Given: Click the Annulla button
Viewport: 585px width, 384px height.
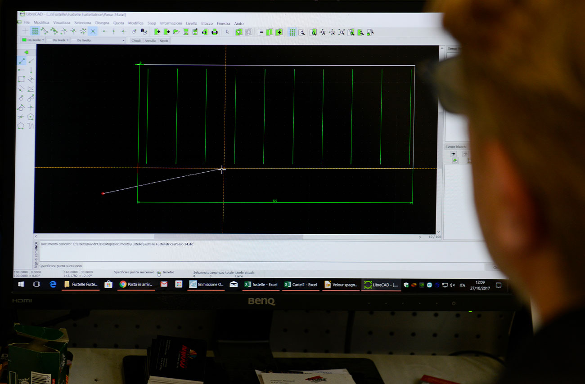Looking at the screenshot, I should 150,40.
